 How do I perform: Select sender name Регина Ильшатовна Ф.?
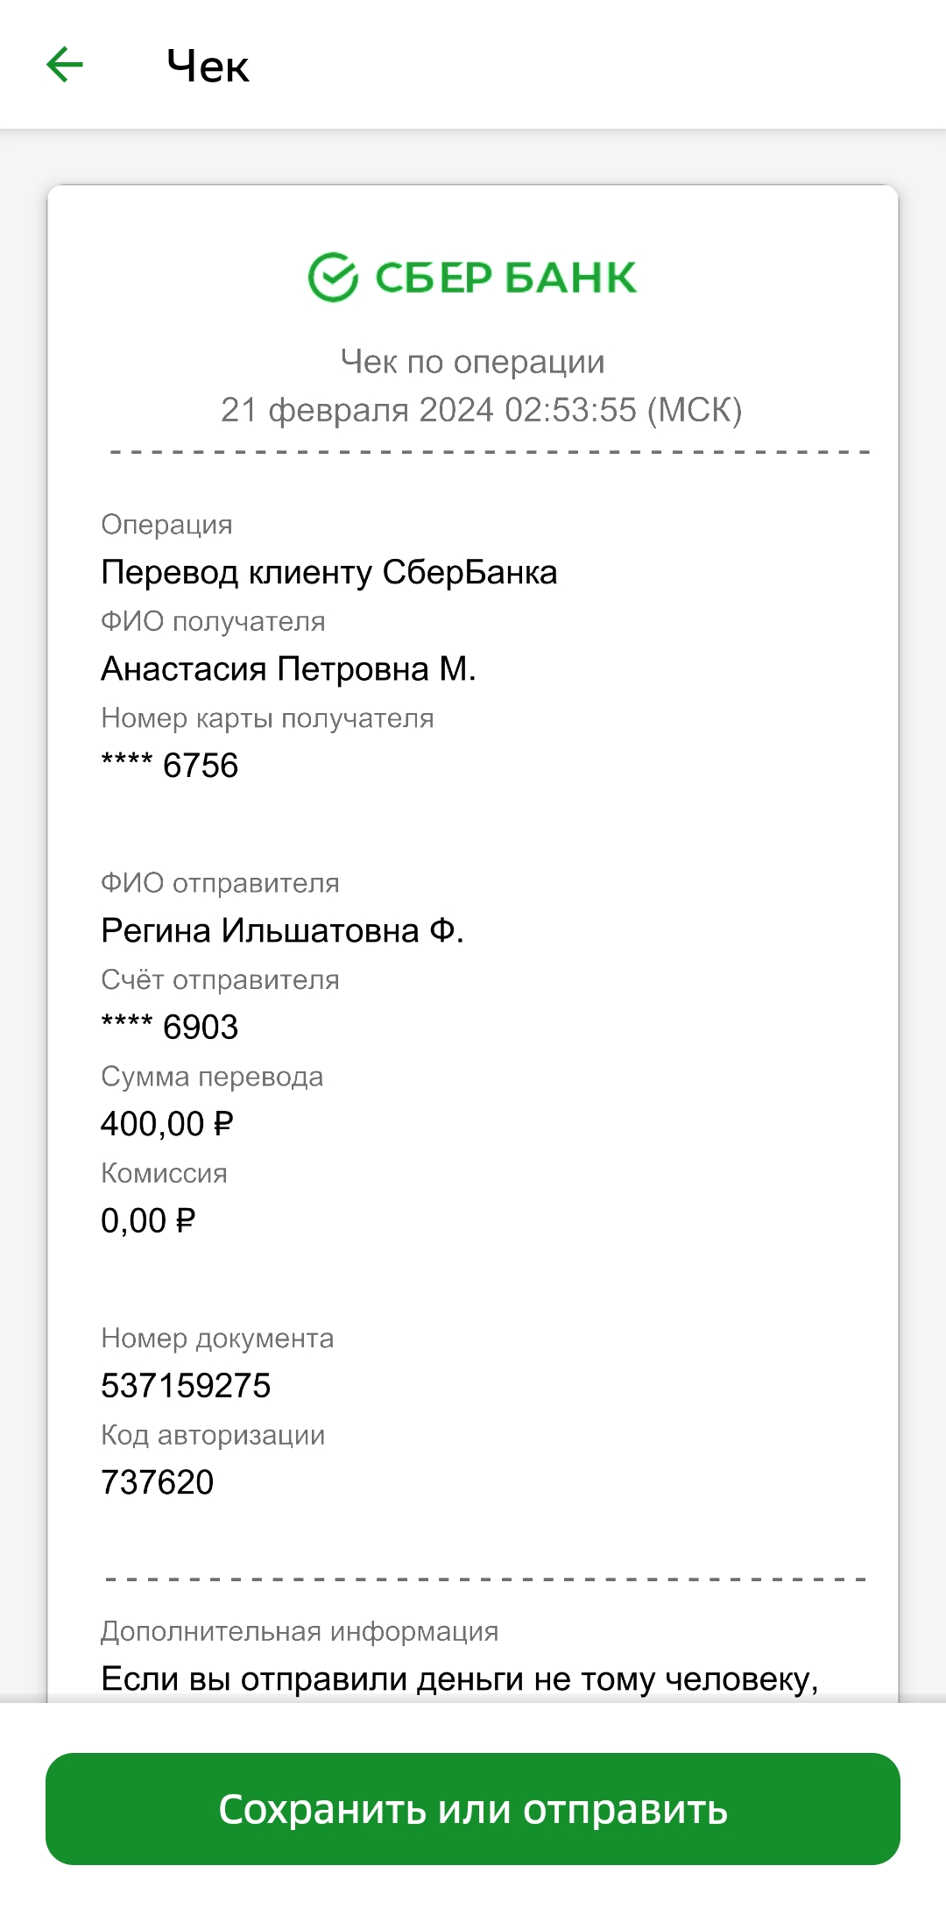click(282, 930)
